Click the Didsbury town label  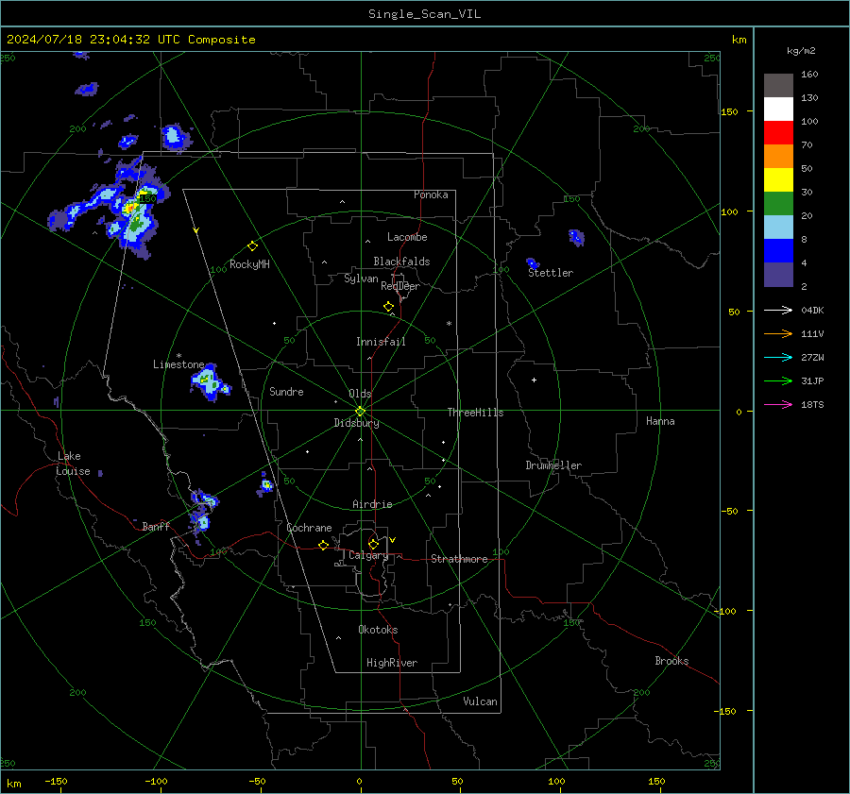click(356, 423)
